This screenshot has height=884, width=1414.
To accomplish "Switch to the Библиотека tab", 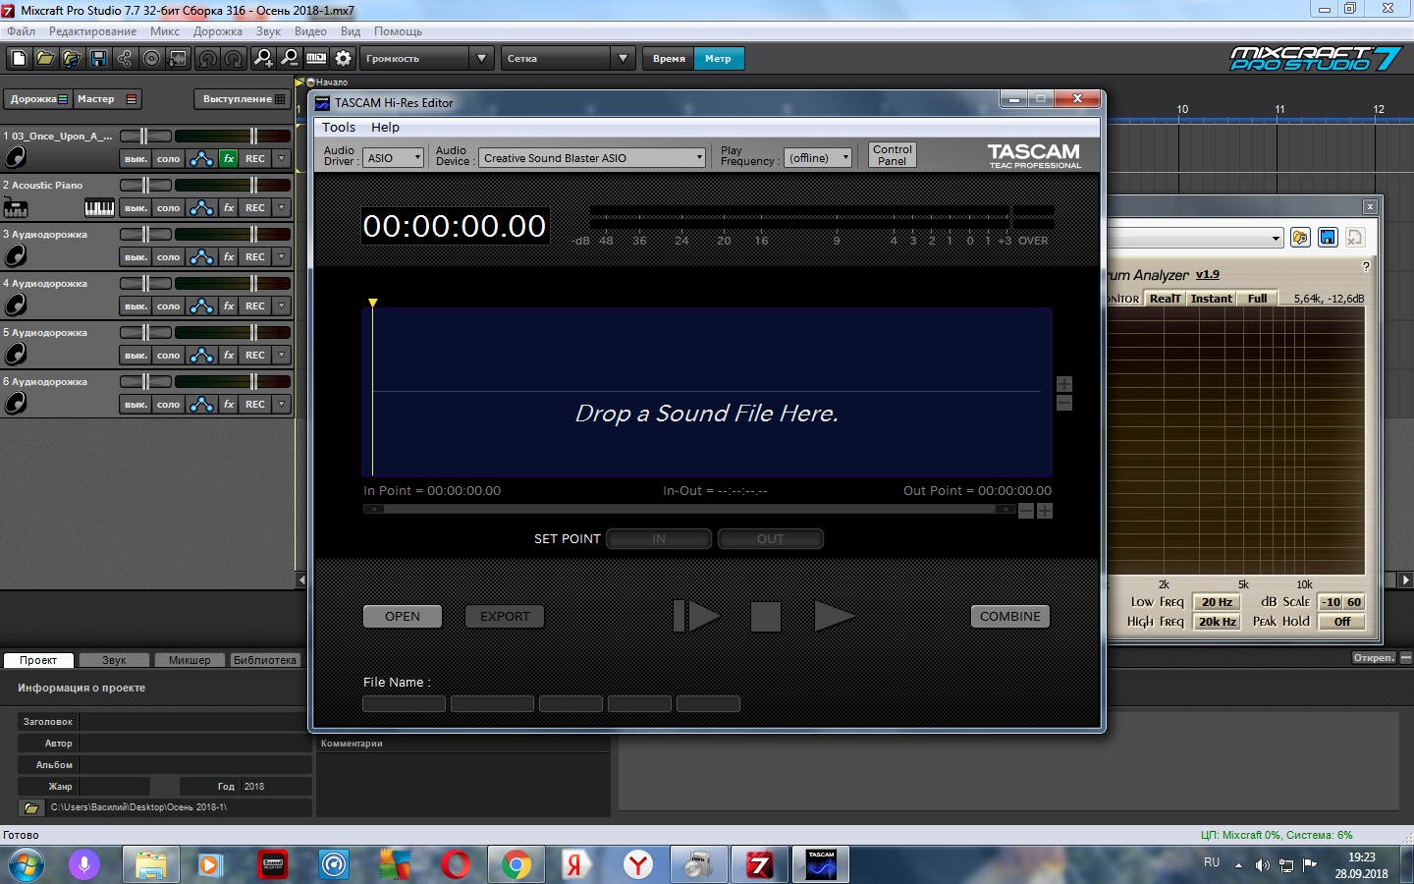I will click(265, 660).
